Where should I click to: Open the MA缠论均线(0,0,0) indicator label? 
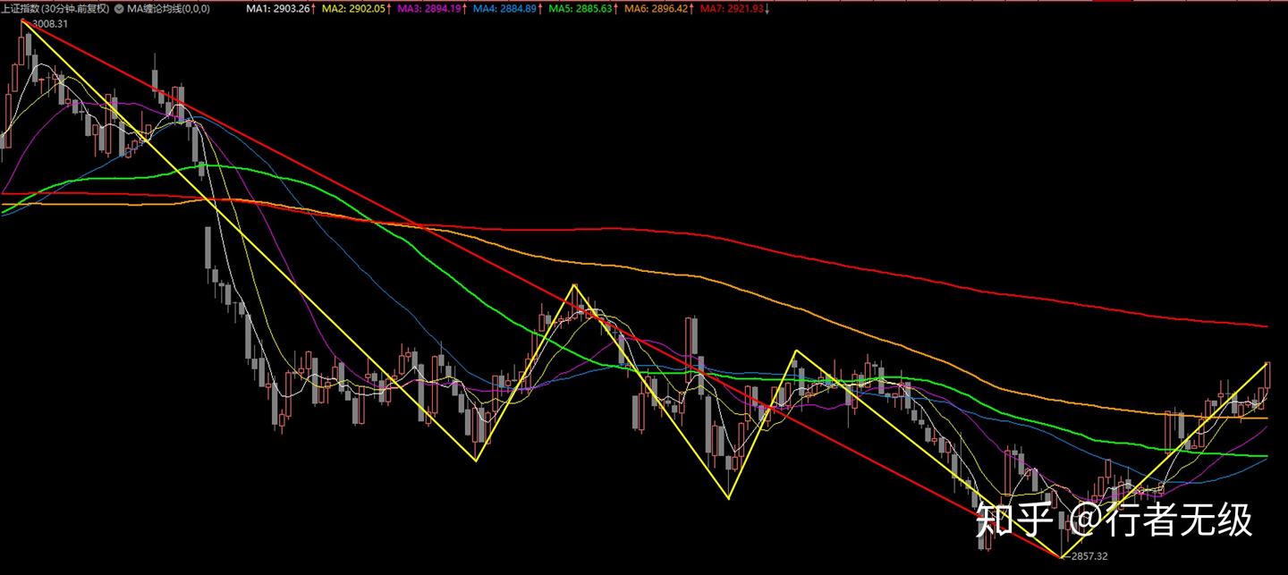tap(169, 8)
